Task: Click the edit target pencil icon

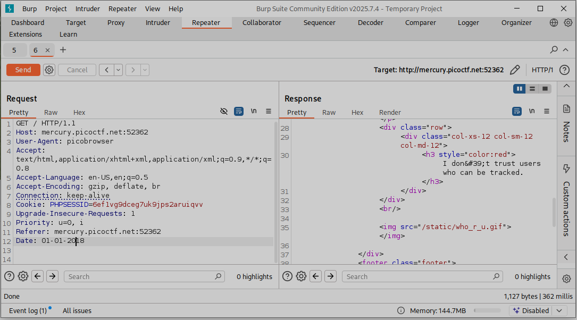Action: [x=514, y=70]
